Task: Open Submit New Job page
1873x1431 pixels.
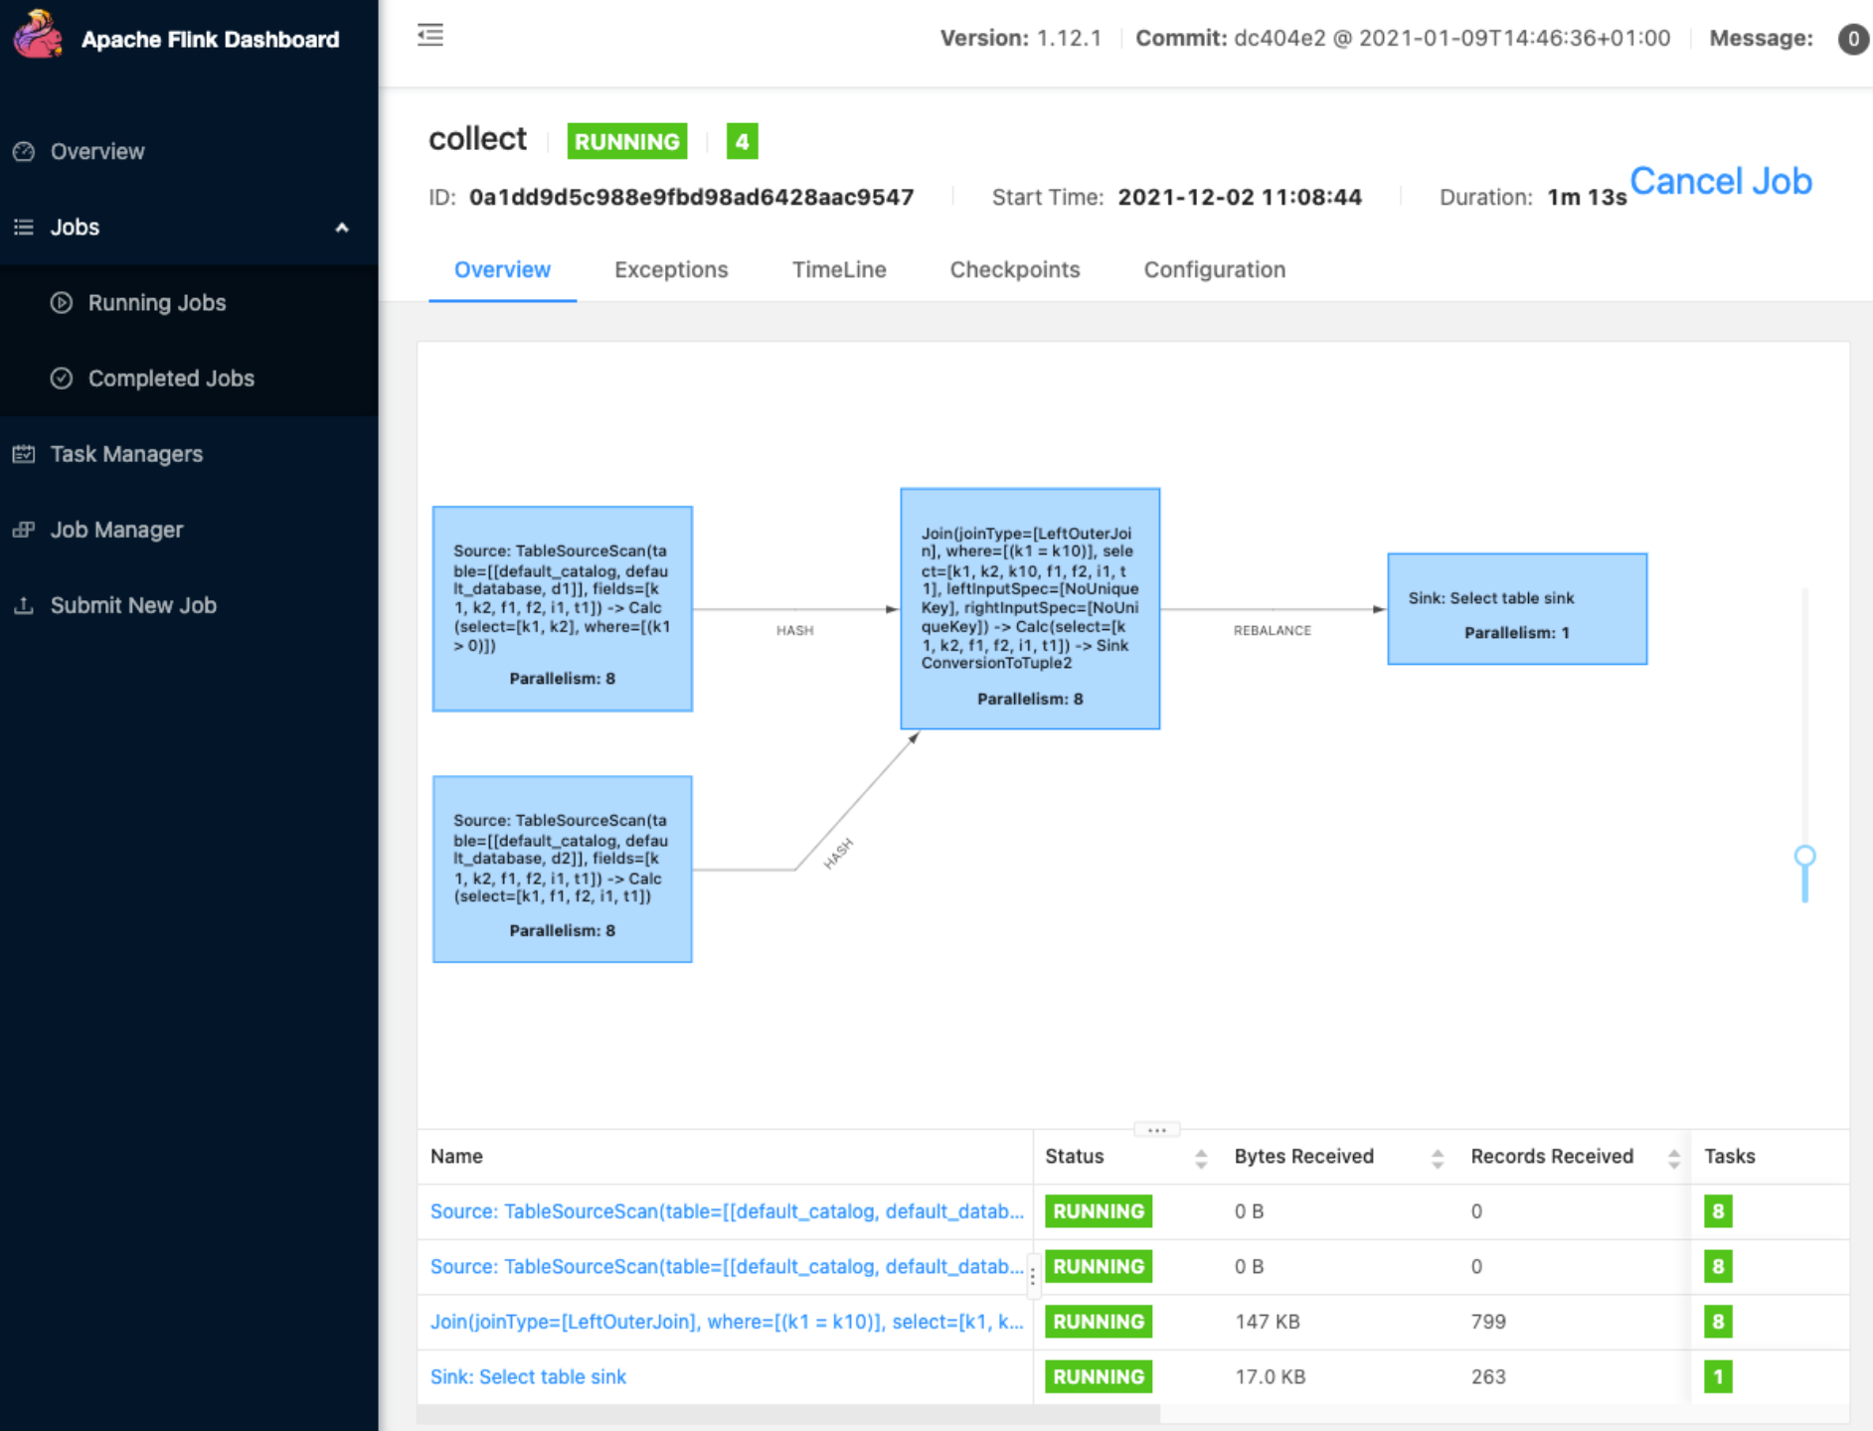Action: (133, 605)
